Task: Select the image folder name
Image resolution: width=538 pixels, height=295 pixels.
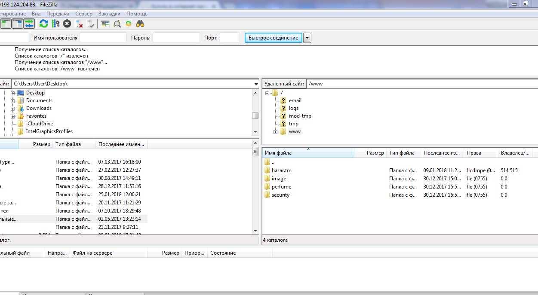Action: [x=279, y=179]
